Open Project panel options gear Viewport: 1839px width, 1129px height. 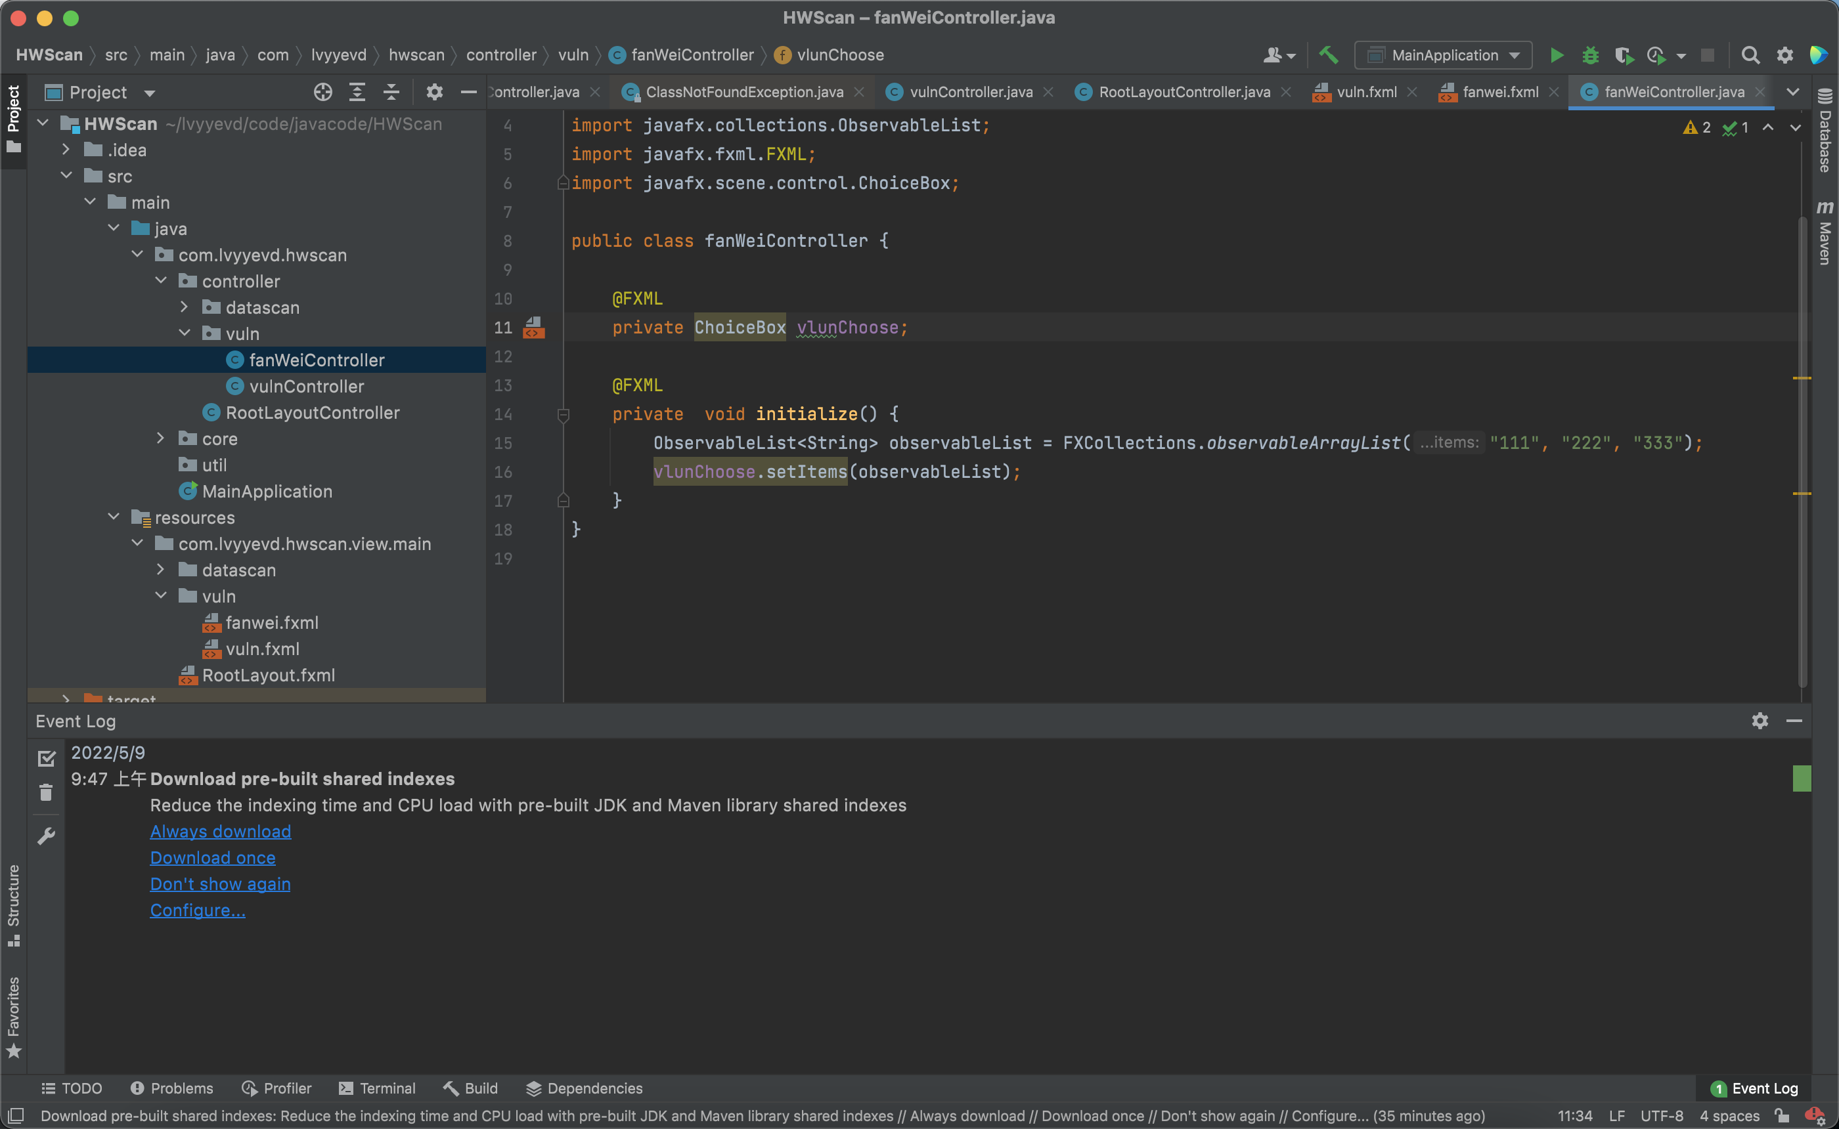pos(435,92)
